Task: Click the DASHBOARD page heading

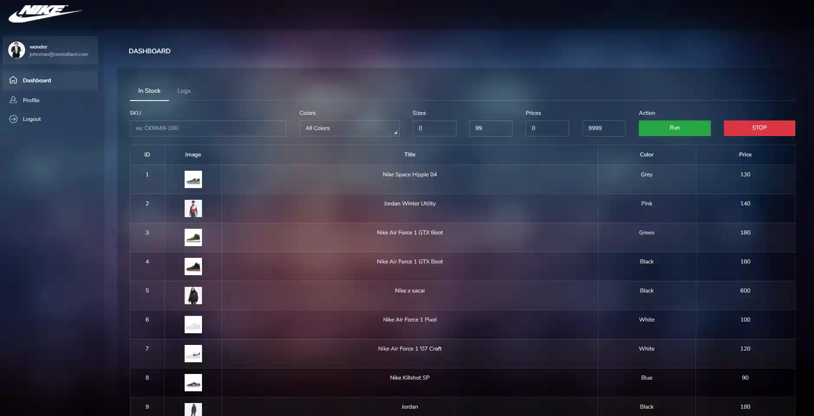Action: click(x=150, y=51)
